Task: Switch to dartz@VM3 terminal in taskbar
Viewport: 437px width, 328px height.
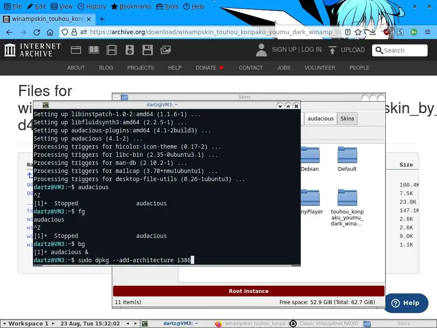Action: (x=176, y=324)
